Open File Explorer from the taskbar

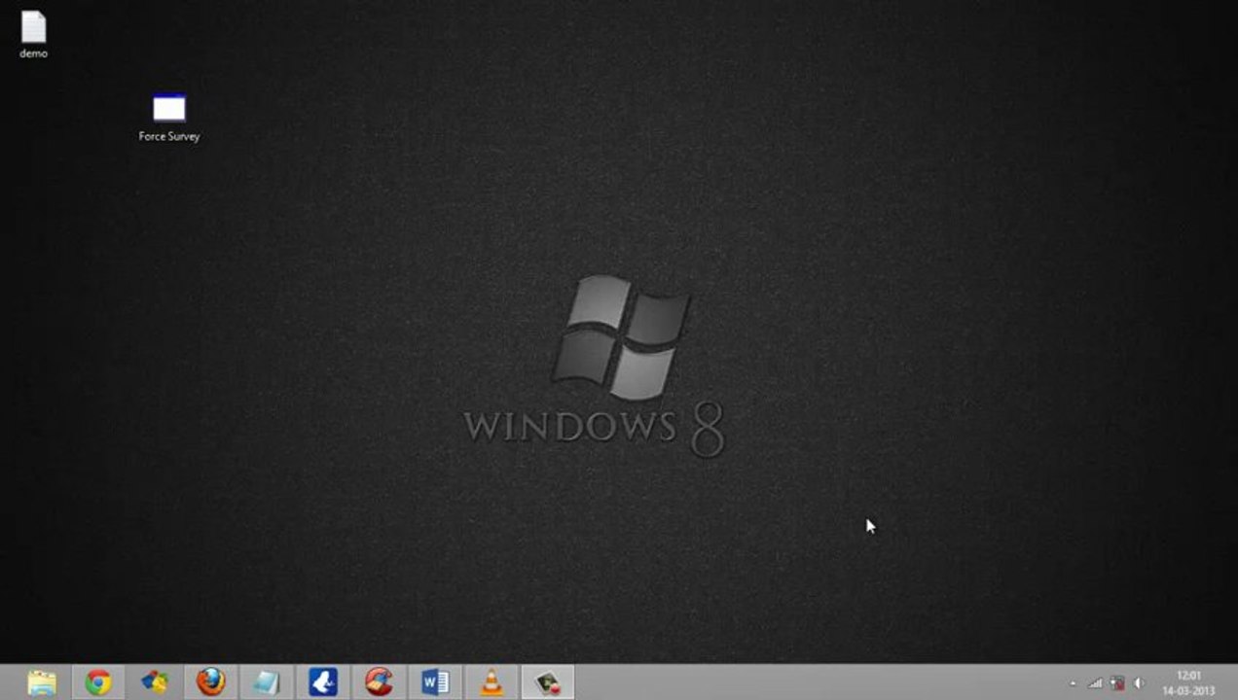(42, 682)
